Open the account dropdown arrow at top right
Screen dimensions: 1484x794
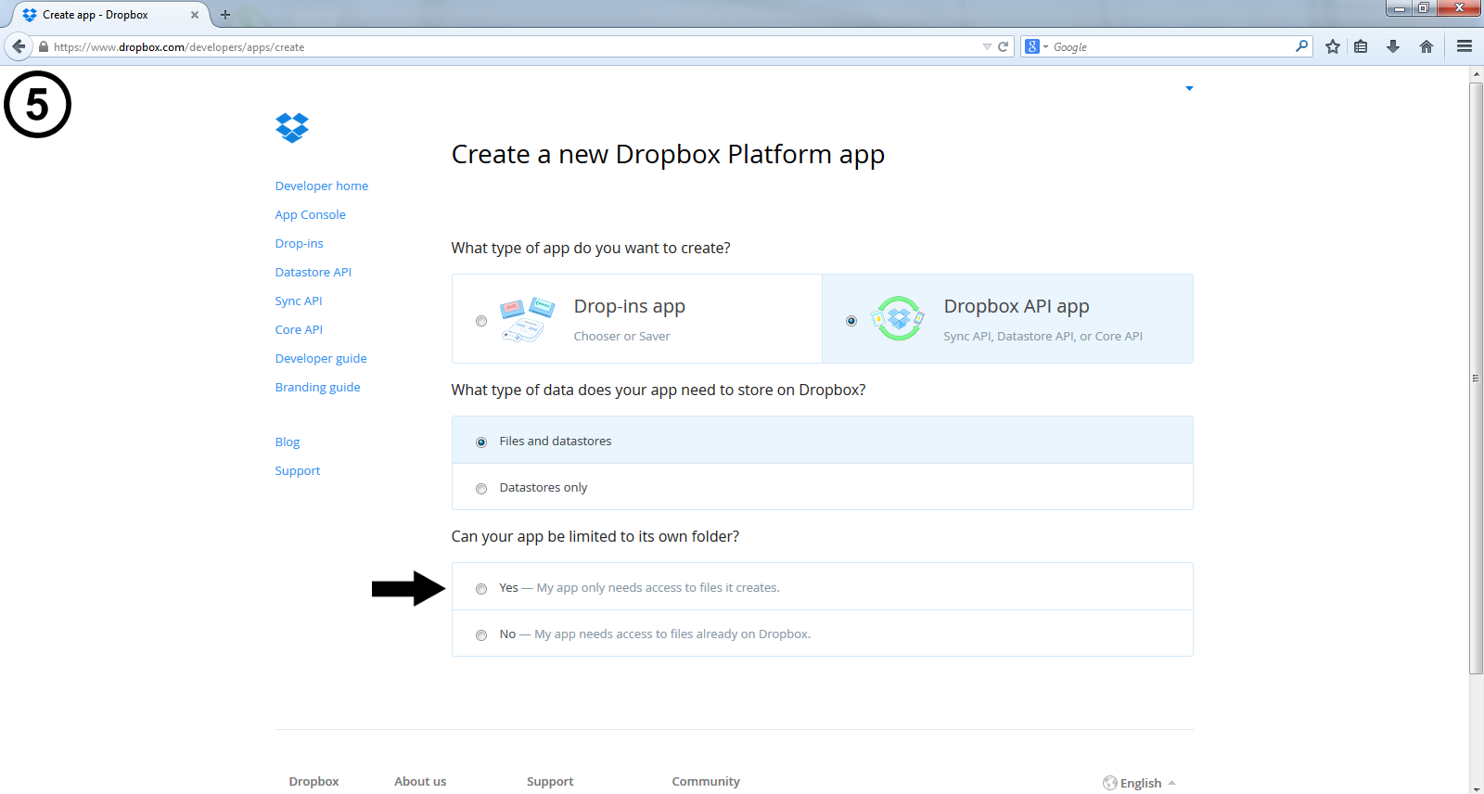pyautogui.click(x=1189, y=88)
